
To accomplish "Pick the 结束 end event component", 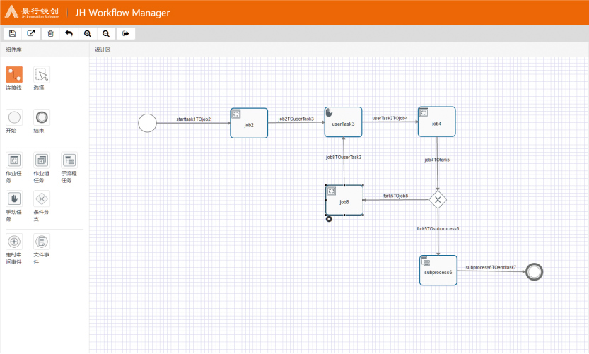I will point(42,117).
